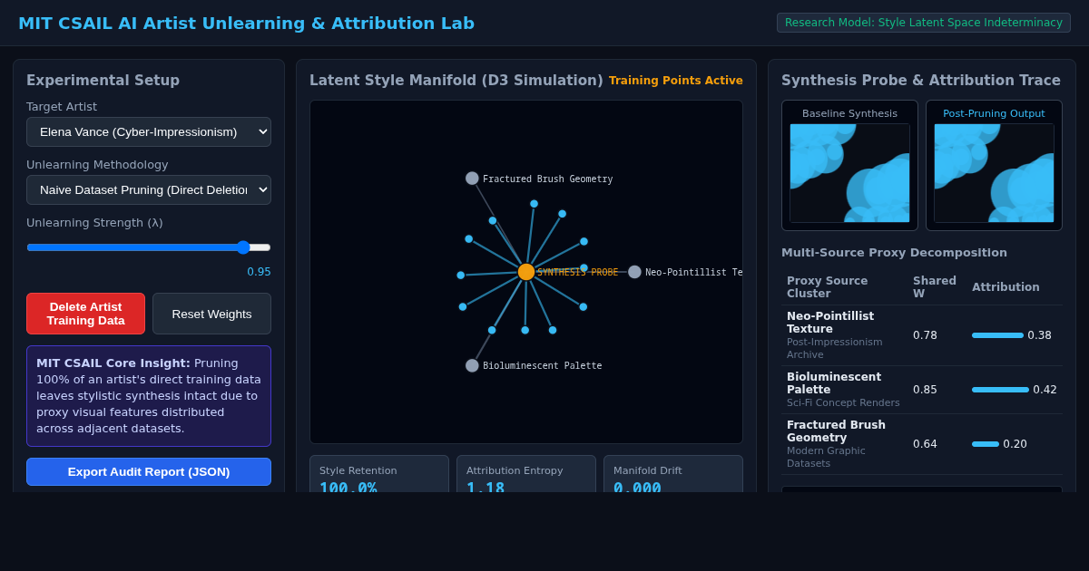Click the Synthesis Probe & Attribution Trace heading
Viewport: 1089px width, 571px height.
coord(921,81)
